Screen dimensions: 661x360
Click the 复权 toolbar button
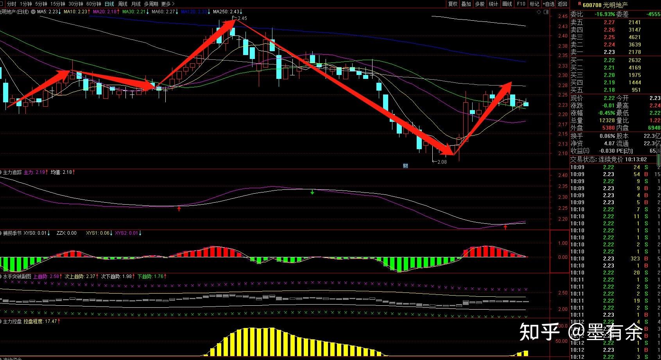point(453,4)
